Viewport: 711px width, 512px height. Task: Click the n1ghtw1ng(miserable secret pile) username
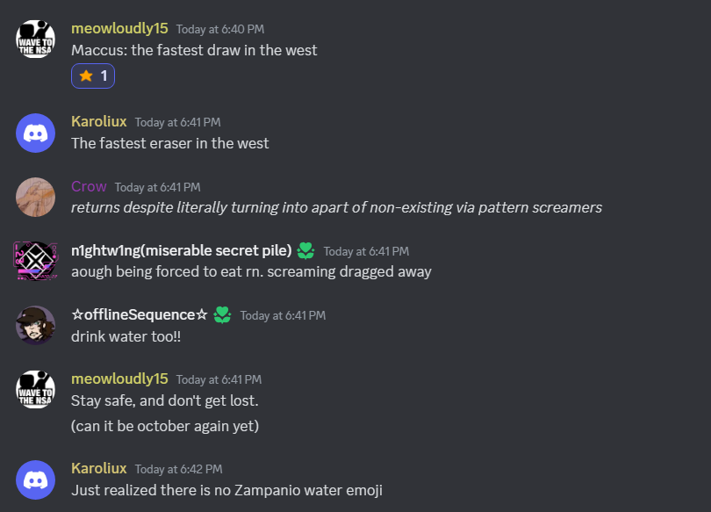pos(181,250)
